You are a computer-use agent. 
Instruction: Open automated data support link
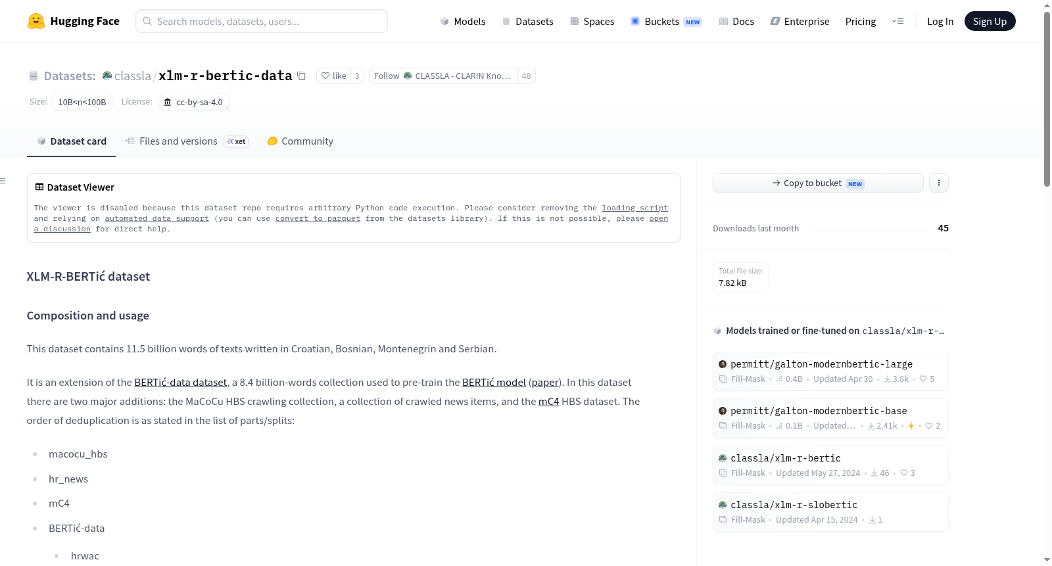(156, 218)
